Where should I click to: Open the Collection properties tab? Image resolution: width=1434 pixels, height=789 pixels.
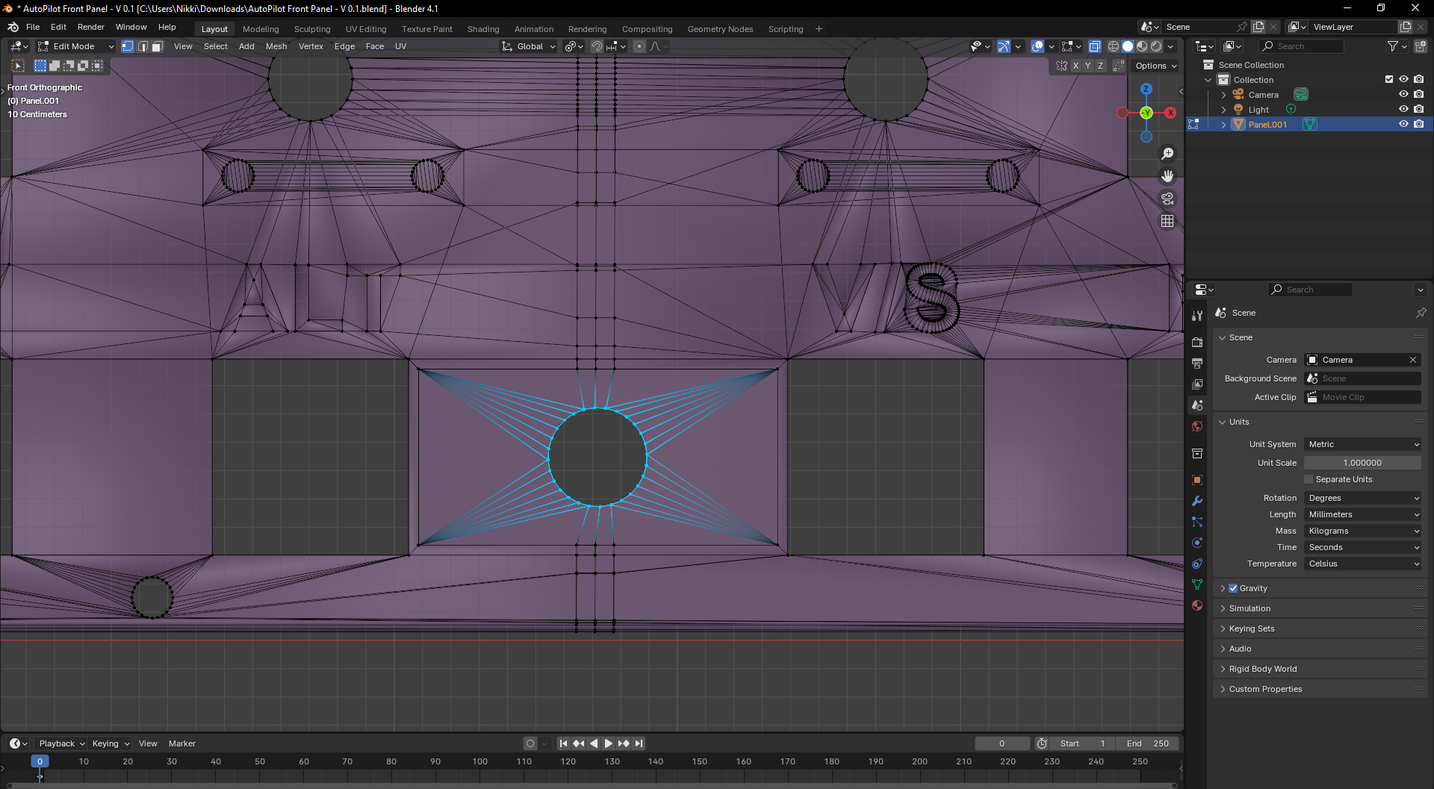(x=1197, y=453)
